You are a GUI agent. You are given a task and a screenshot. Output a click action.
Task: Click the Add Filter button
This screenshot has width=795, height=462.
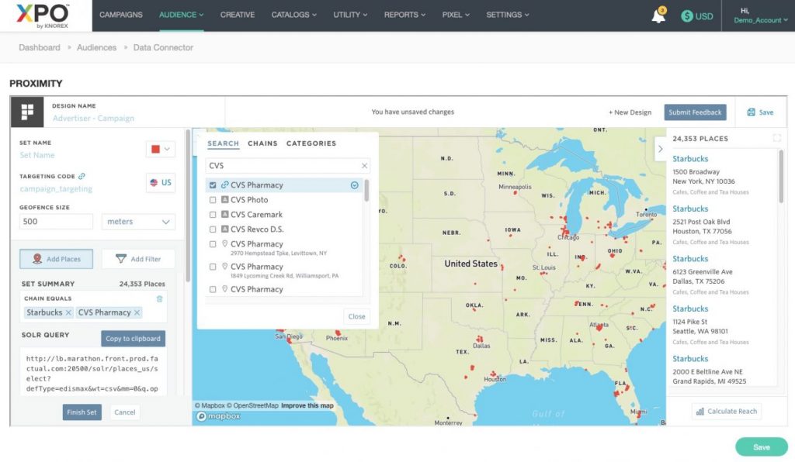tap(138, 259)
